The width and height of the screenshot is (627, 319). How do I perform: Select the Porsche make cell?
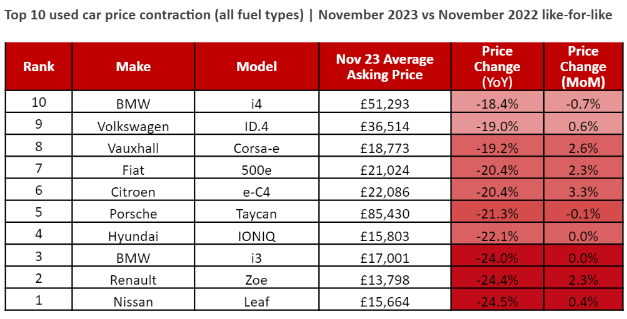click(133, 214)
